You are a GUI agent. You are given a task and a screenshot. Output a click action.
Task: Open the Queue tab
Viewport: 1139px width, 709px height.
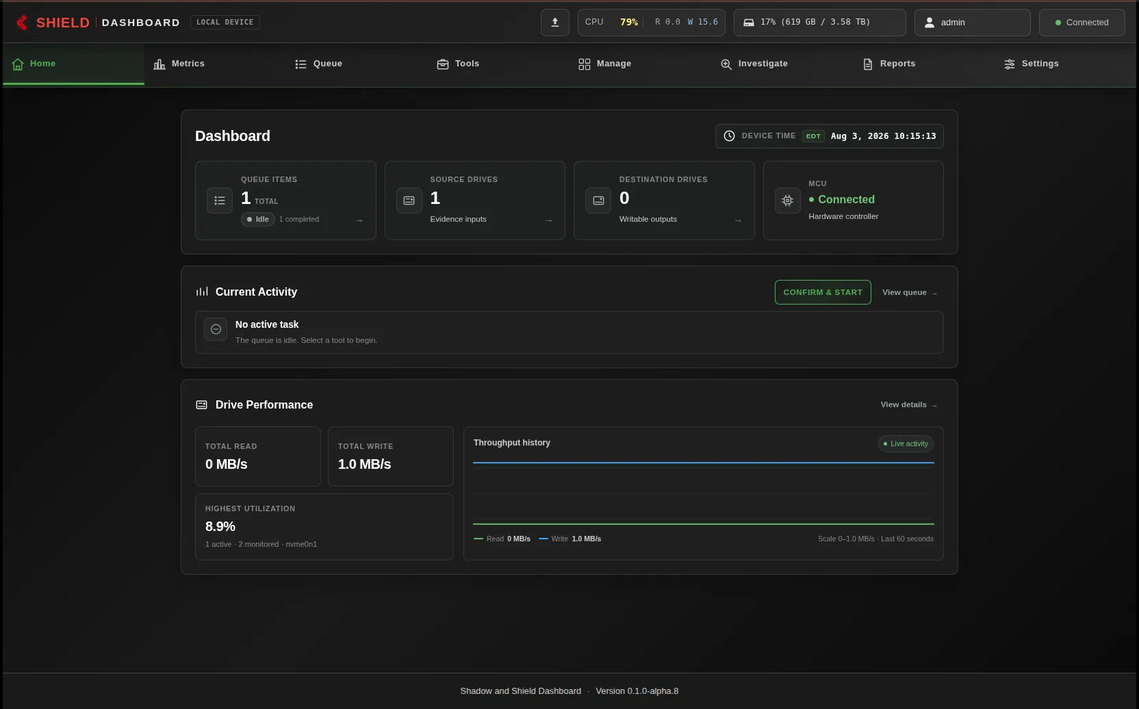pos(357,64)
